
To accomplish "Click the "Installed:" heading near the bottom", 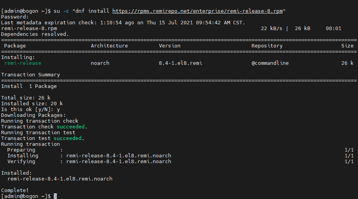I will coord(17,173).
